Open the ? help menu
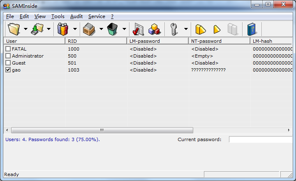Viewport: 296px width, 181px height. pos(112,16)
